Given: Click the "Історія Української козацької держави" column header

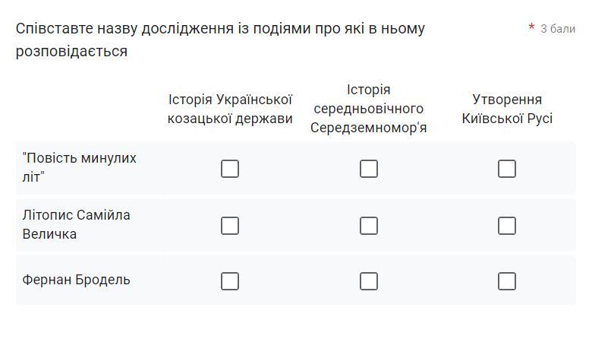Looking at the screenshot, I should pyautogui.click(x=230, y=109).
